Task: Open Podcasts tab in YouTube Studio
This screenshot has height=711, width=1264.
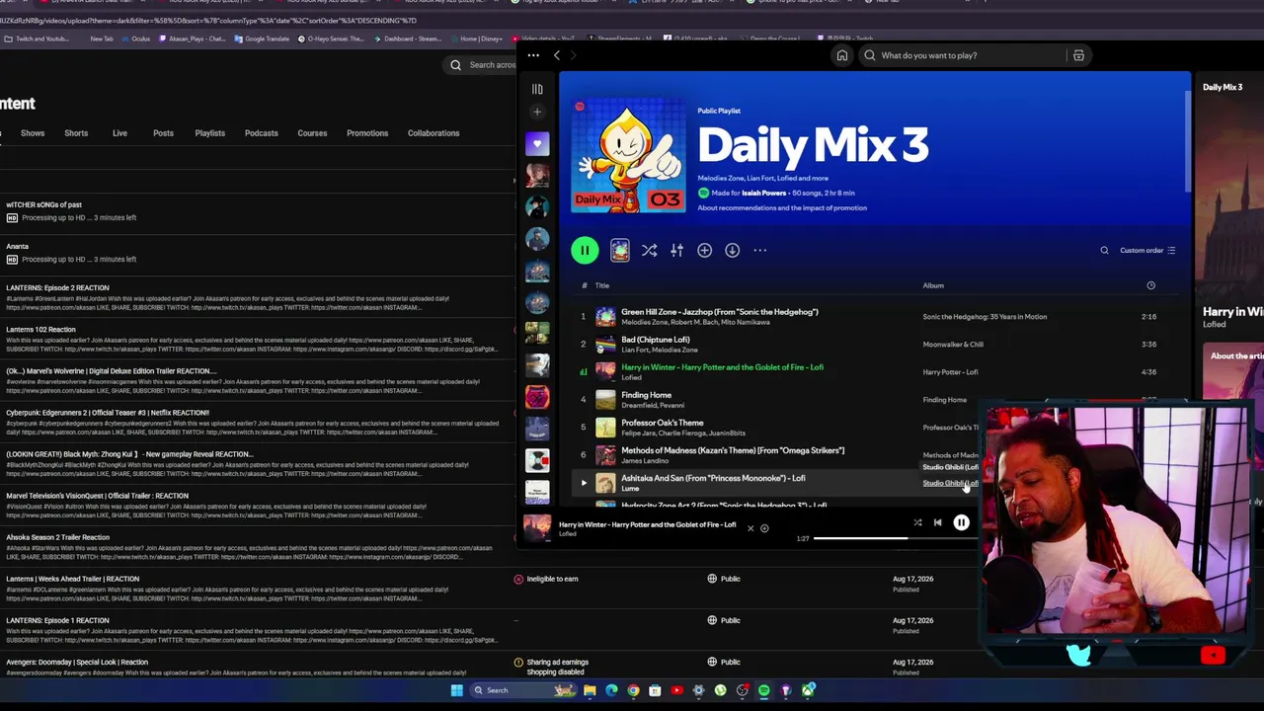Action: pyautogui.click(x=261, y=133)
